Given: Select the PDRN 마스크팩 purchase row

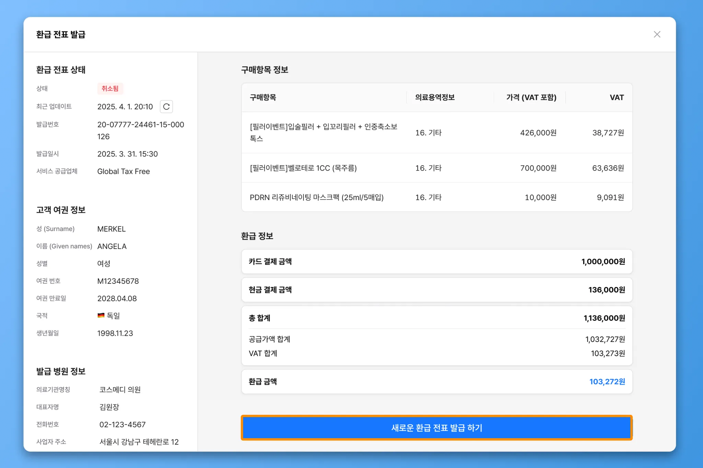Looking at the screenshot, I should coord(316,197).
